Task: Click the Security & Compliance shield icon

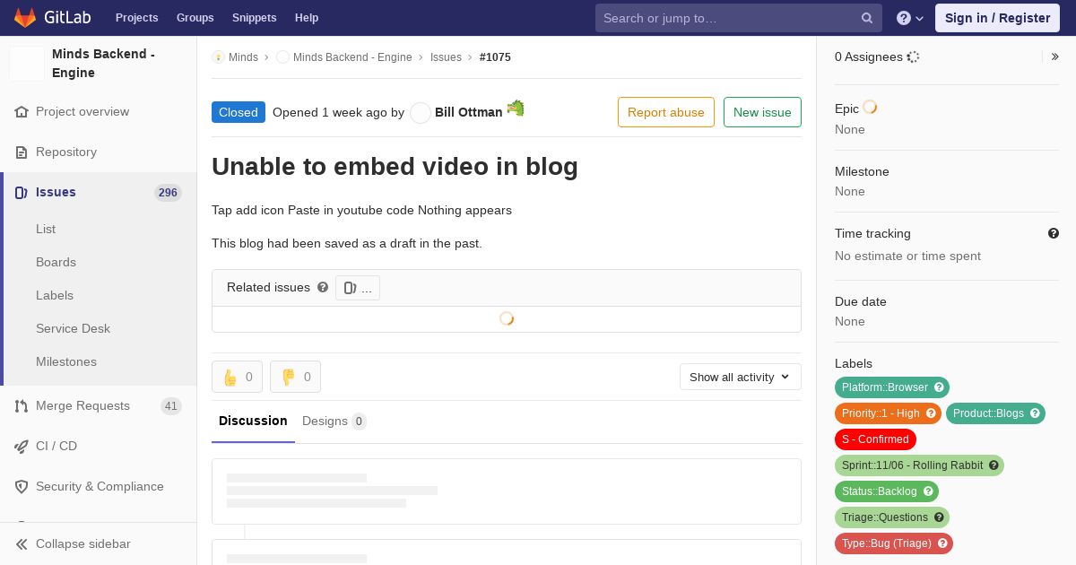Action: (x=22, y=487)
